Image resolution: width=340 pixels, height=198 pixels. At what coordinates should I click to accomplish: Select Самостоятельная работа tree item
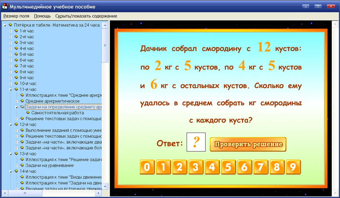click(x=58, y=113)
